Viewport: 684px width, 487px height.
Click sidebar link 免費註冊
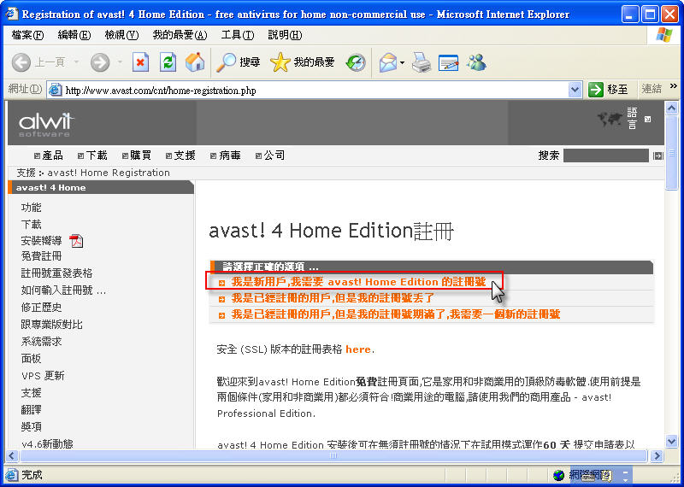41,256
